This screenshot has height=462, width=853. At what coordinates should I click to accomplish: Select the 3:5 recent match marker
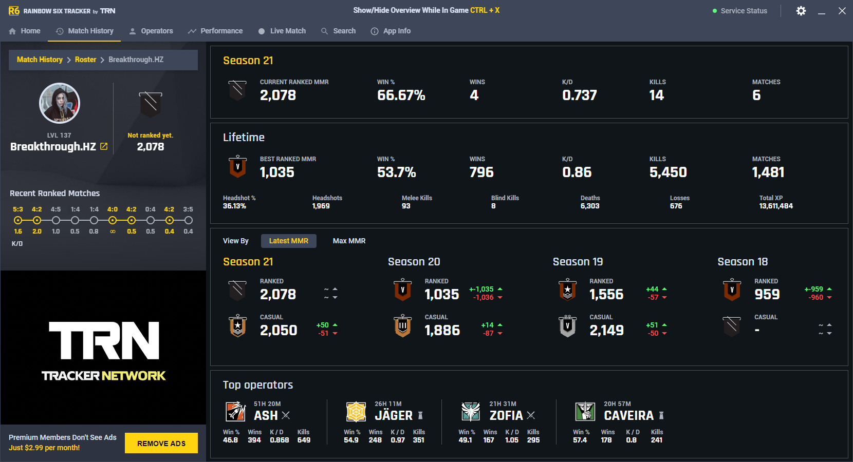click(189, 220)
